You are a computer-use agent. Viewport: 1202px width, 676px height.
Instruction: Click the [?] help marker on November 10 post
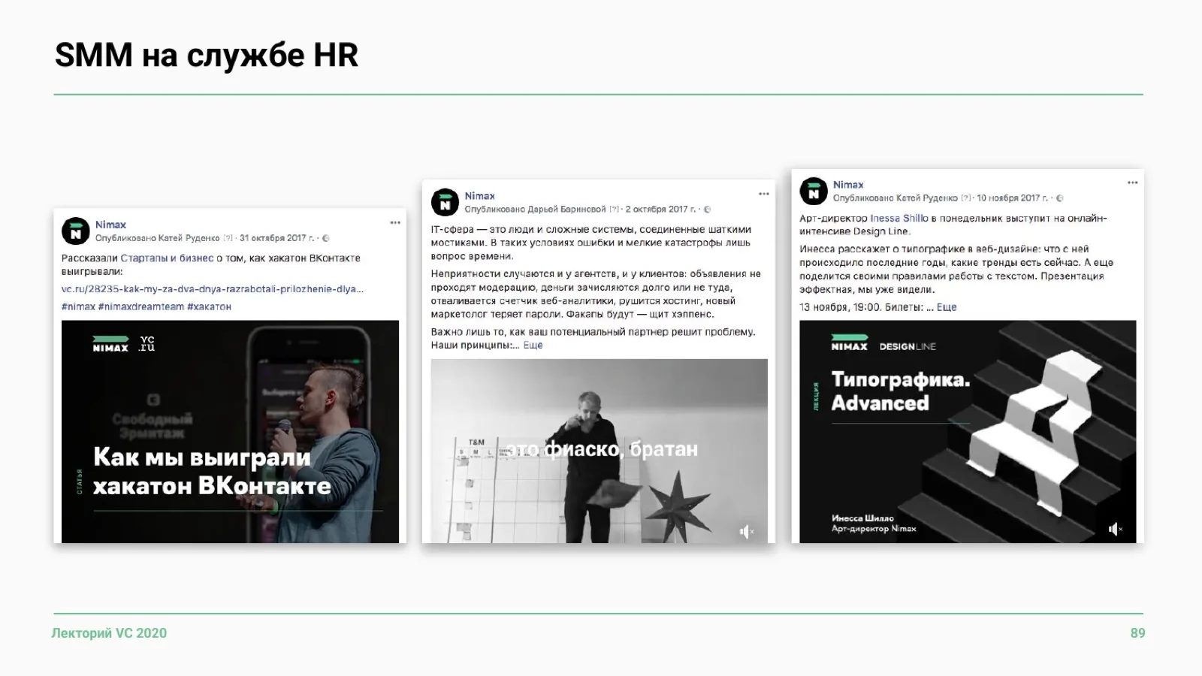(966, 198)
